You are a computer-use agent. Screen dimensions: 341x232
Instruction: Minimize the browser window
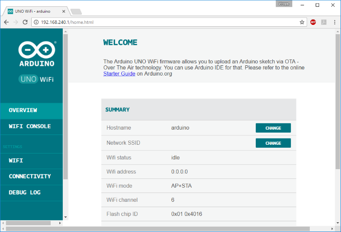click(303, 5)
